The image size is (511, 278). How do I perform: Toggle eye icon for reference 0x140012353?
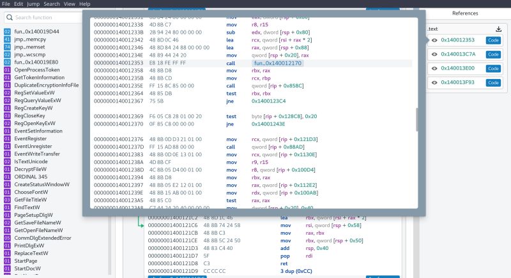tap(434, 40)
